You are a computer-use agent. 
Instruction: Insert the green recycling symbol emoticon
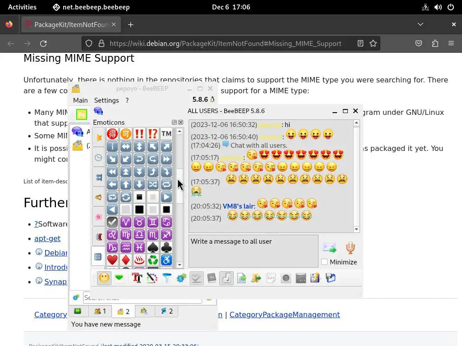[x=153, y=260]
